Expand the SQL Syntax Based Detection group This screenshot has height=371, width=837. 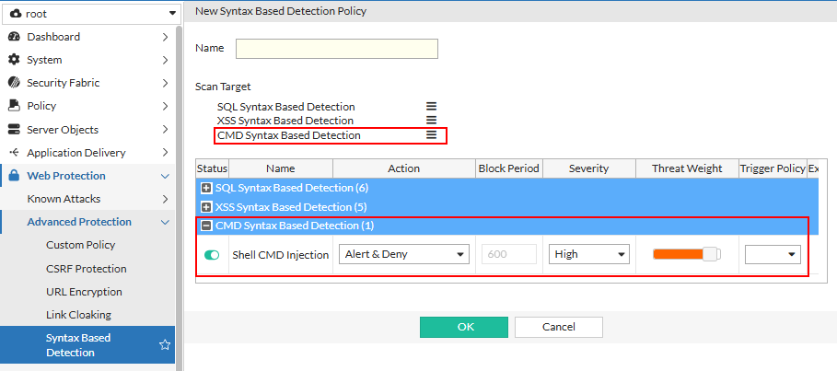coord(206,188)
